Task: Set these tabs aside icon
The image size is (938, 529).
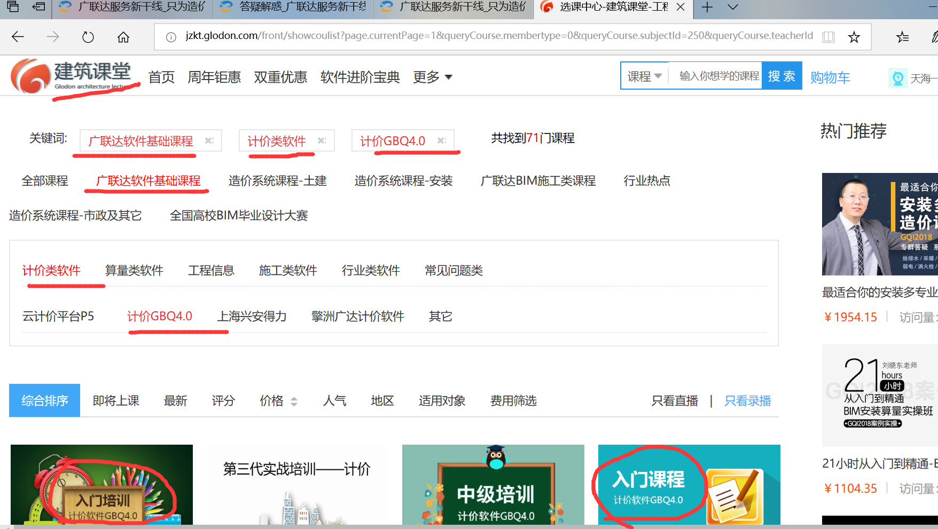Action: point(38,7)
